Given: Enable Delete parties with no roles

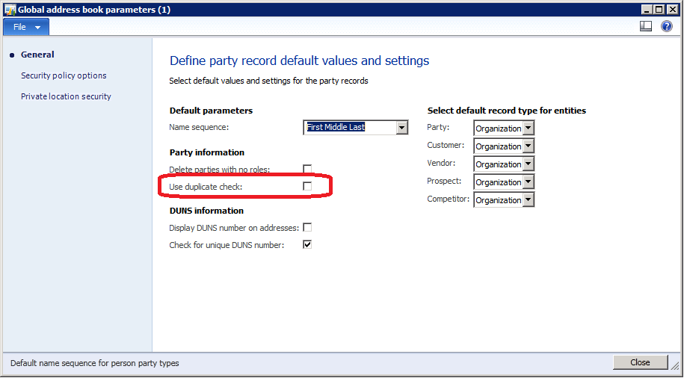Looking at the screenshot, I should coord(307,169).
